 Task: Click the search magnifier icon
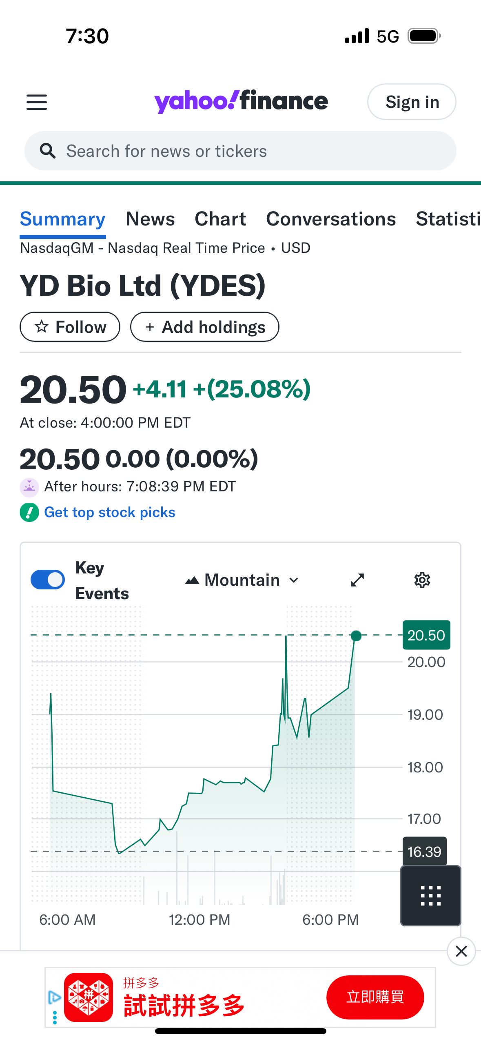click(48, 151)
